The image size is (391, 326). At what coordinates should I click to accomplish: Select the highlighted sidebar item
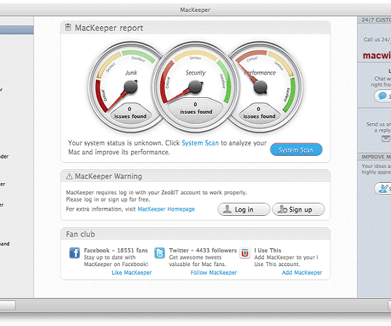click(17, 30)
